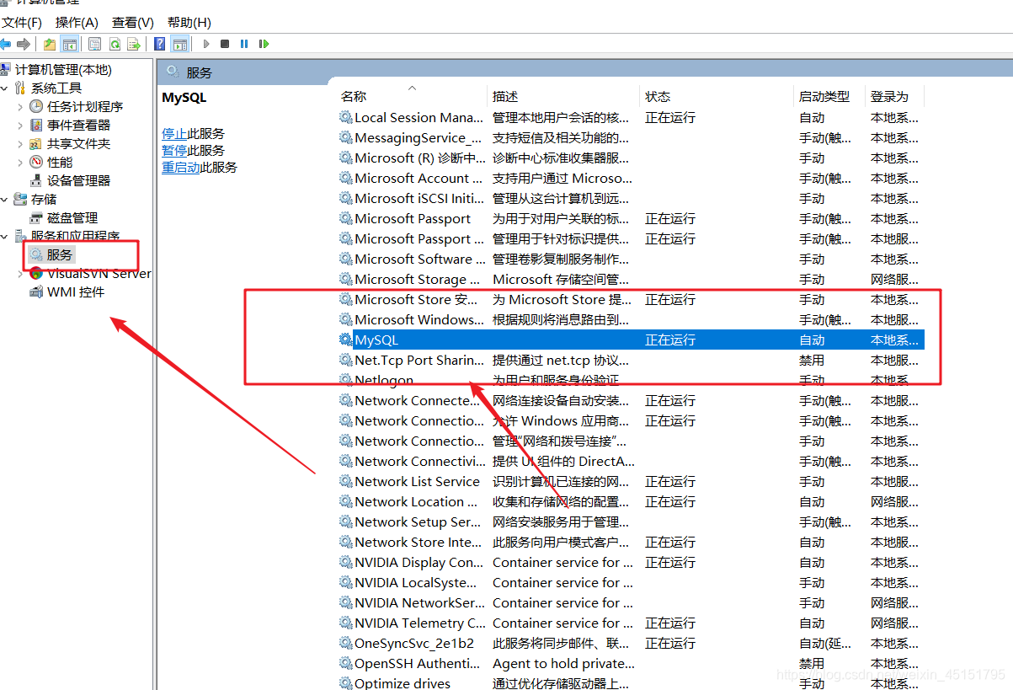Click the black Stop service toolbar icon
This screenshot has height=690, width=1013.
point(223,44)
